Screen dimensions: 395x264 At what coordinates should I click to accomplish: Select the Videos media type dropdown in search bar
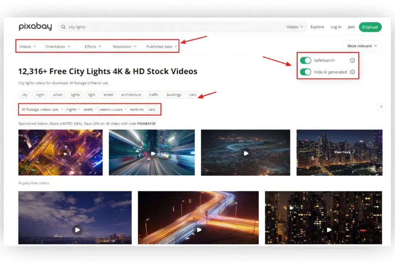pos(294,27)
